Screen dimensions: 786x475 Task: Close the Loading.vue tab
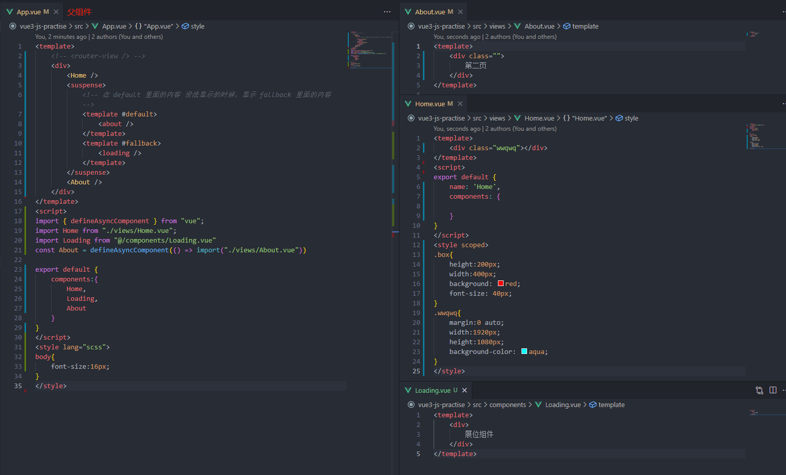464,390
